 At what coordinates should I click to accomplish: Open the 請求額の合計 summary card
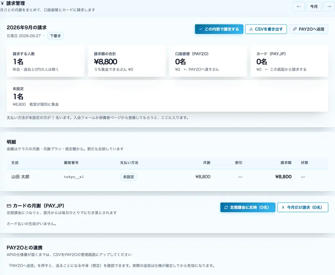point(127,62)
